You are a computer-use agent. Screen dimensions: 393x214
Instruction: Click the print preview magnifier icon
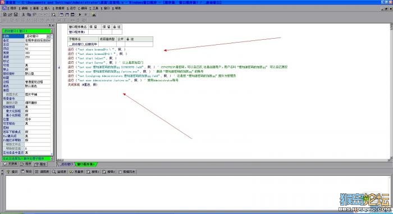[53, 15]
